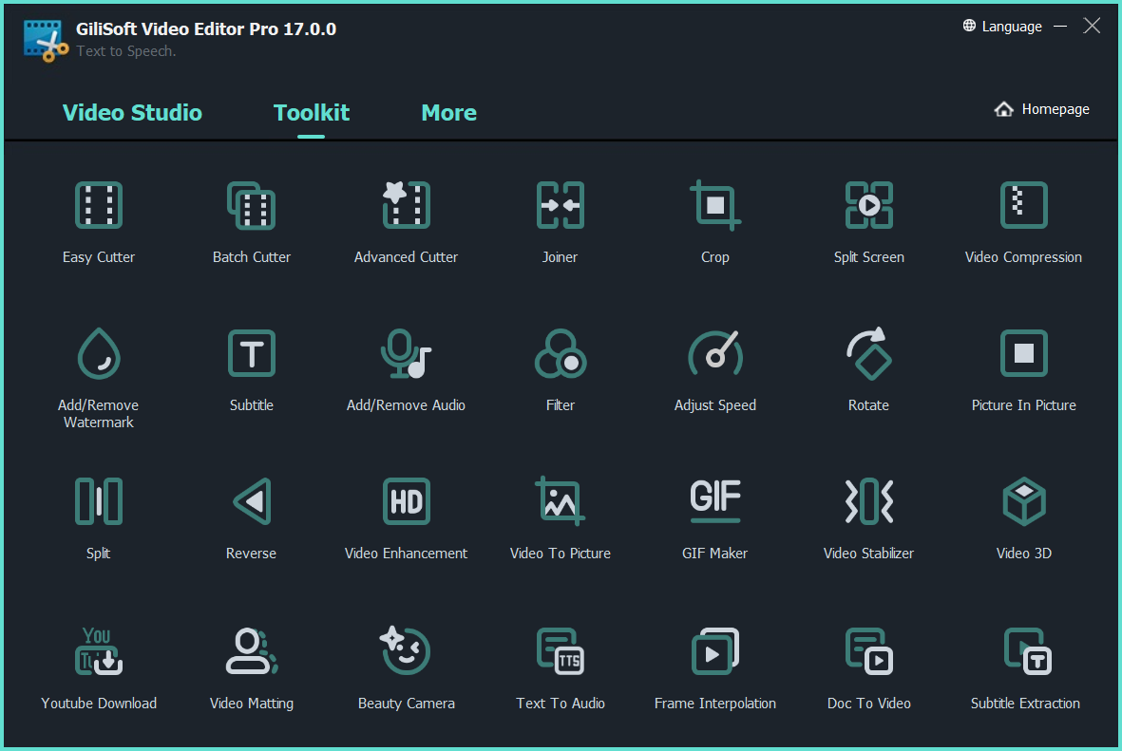Click the GiliSoft app logo
1122x751 pixels.
pos(43,40)
